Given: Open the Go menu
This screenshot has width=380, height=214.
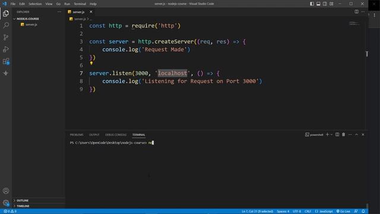Looking at the screenshot, I should point(58,4).
